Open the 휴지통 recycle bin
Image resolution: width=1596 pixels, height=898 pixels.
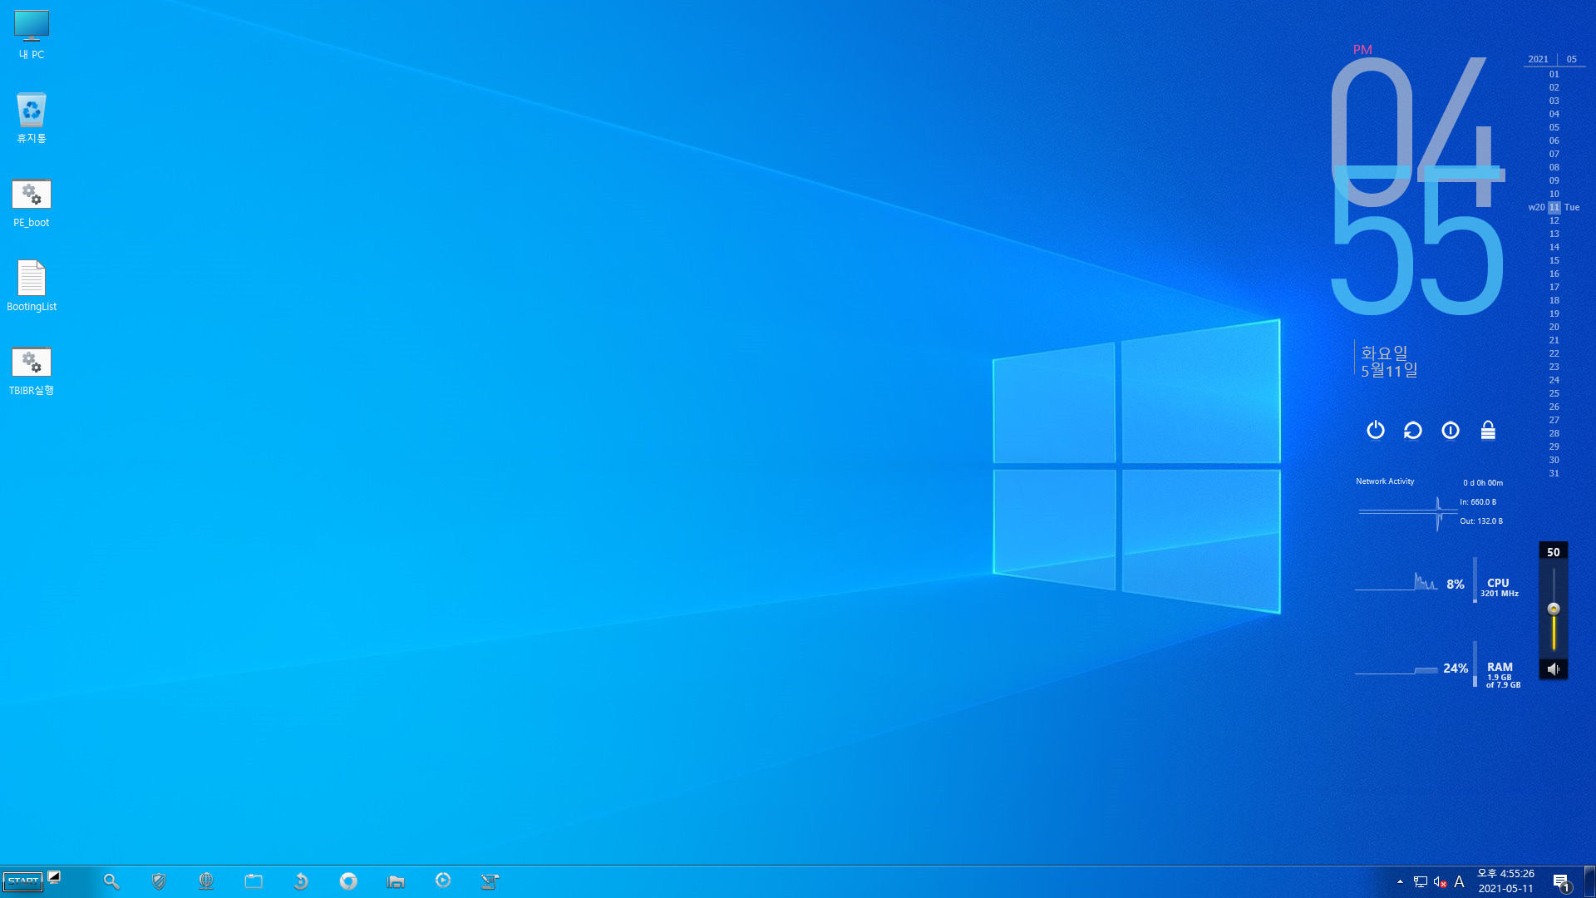click(32, 117)
